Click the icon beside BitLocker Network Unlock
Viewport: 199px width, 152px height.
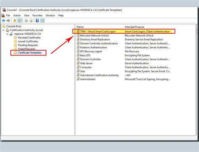pos(78,35)
